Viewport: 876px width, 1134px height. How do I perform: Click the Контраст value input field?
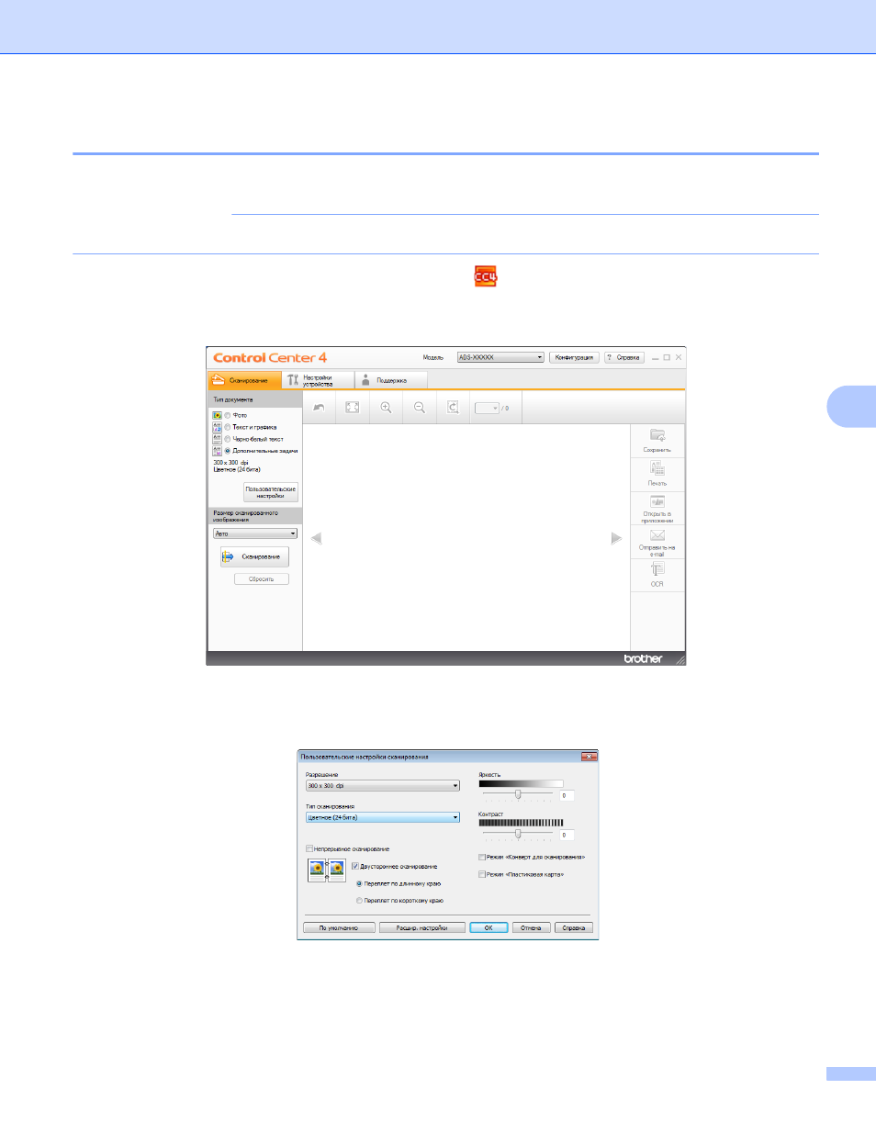tap(567, 835)
